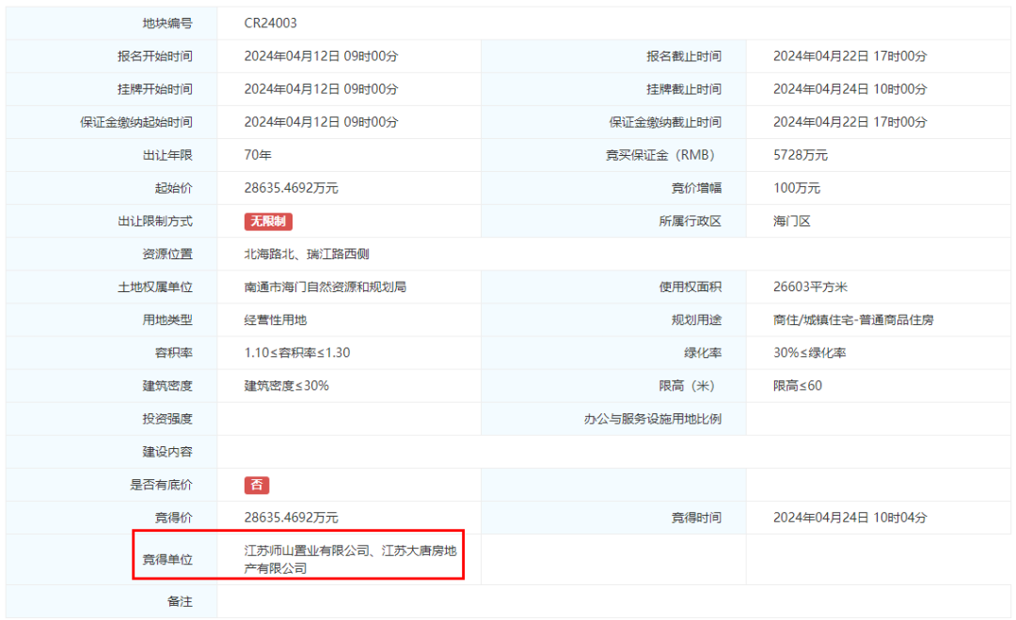Select the 南通市海门自然资源和规划局 value
The height and width of the screenshot is (620, 1016).
coord(325,287)
